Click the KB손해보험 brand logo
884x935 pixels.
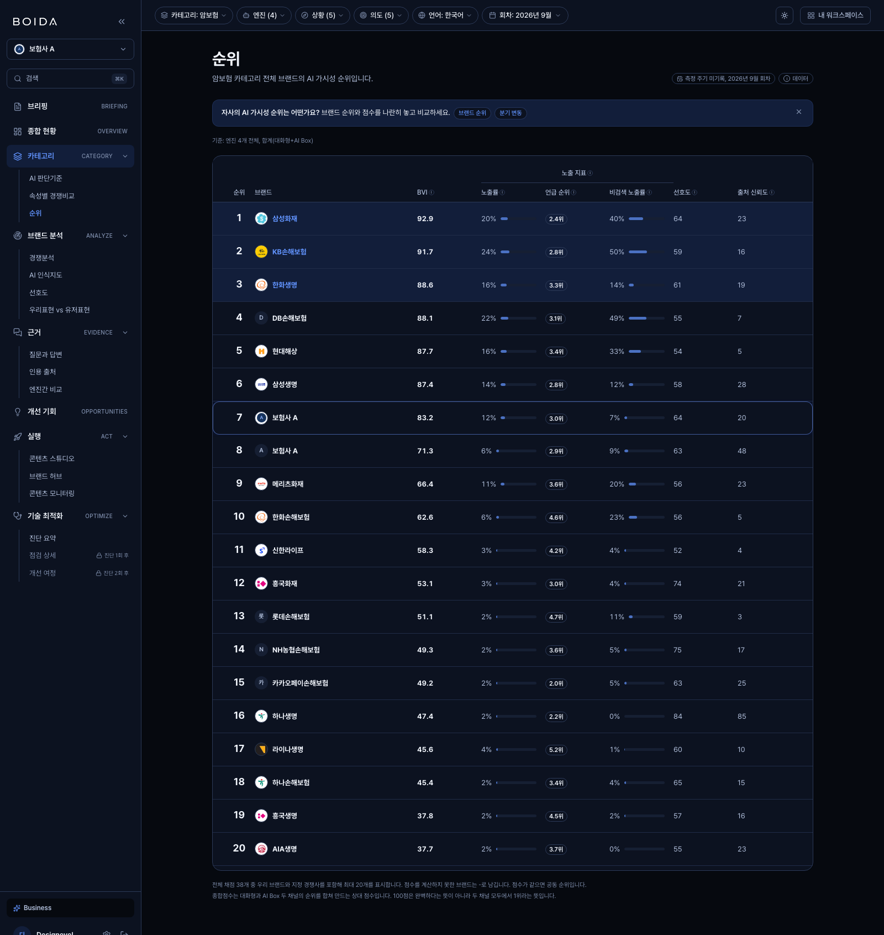pos(261,252)
